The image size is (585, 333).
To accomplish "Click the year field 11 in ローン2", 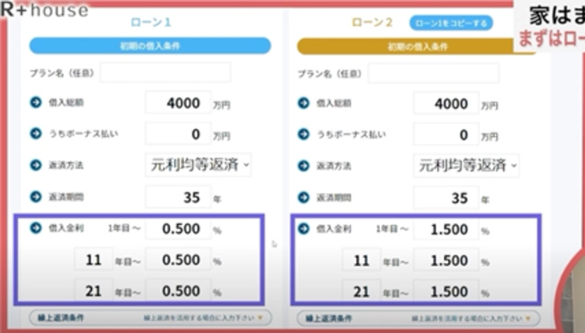I will (x=361, y=260).
